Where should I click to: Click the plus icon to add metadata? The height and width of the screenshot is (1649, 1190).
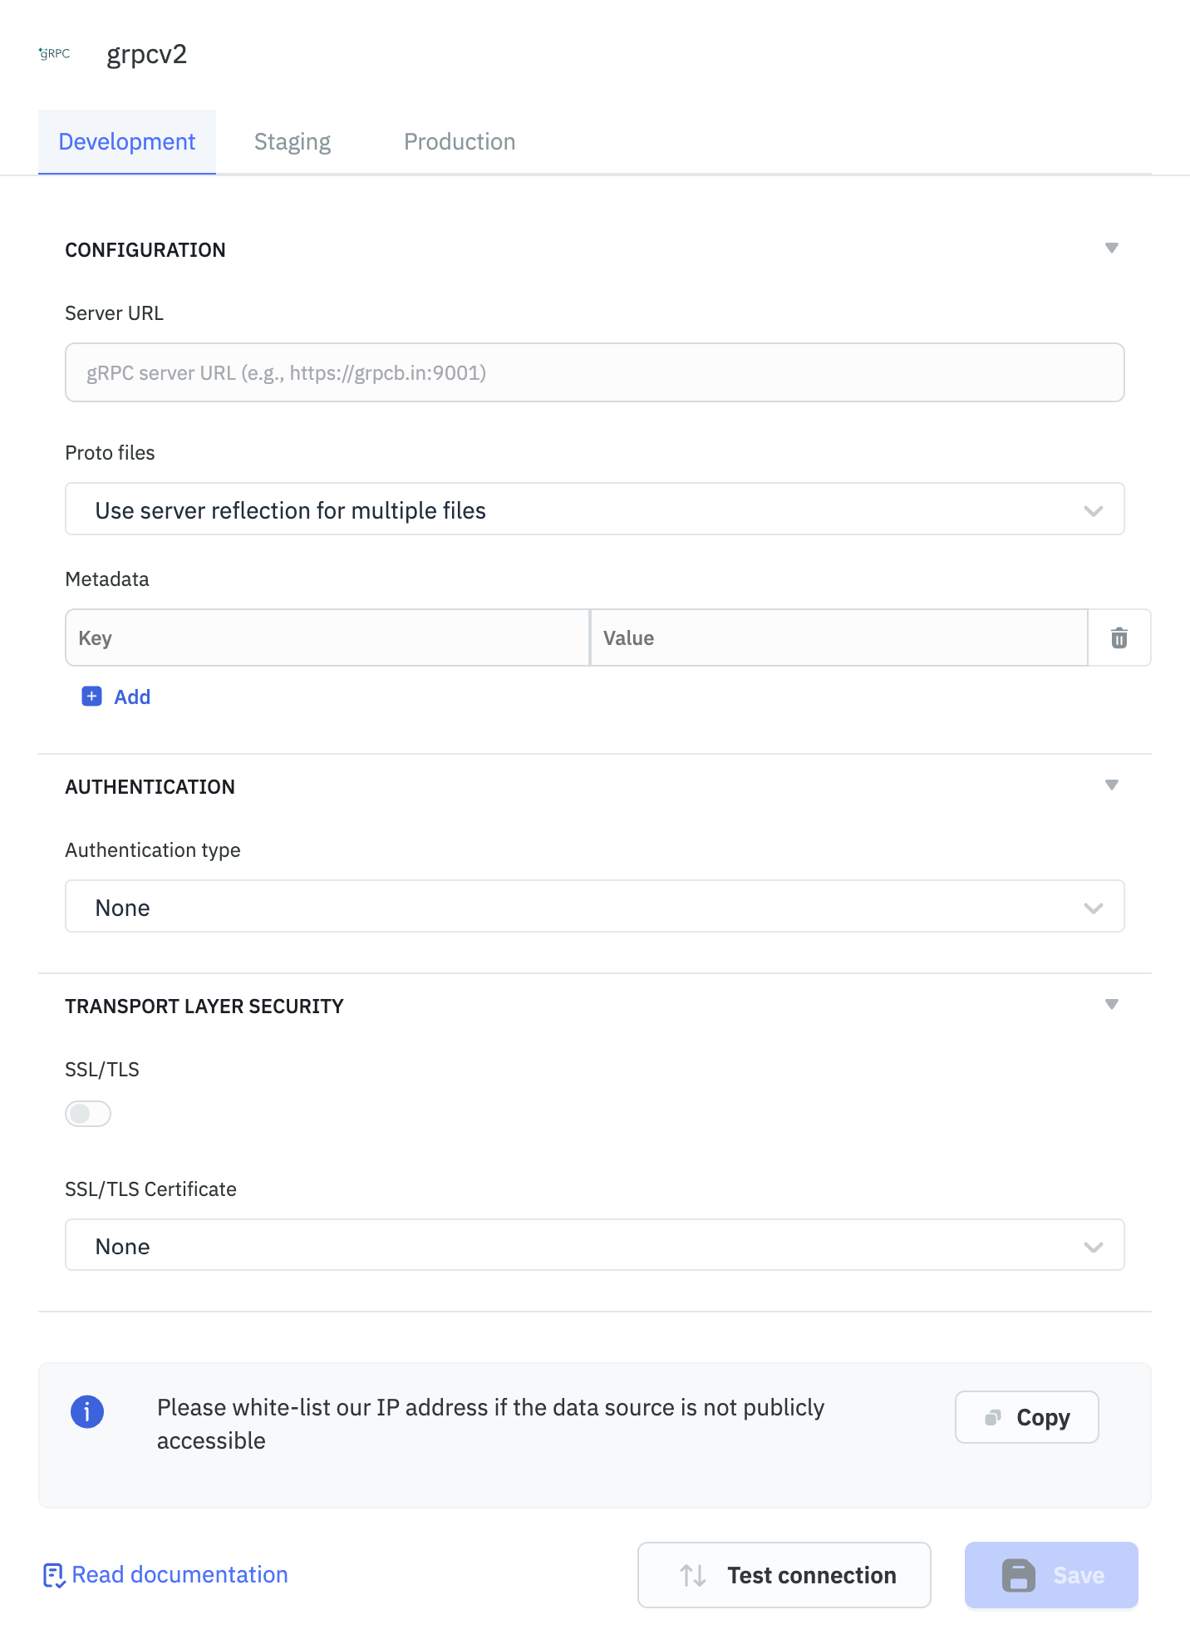(x=91, y=697)
